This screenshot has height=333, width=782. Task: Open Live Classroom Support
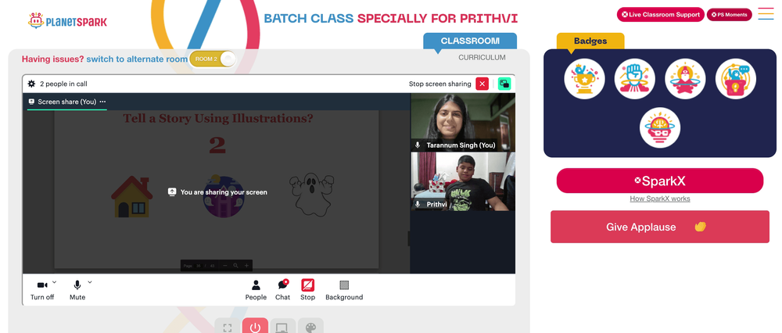660,14
